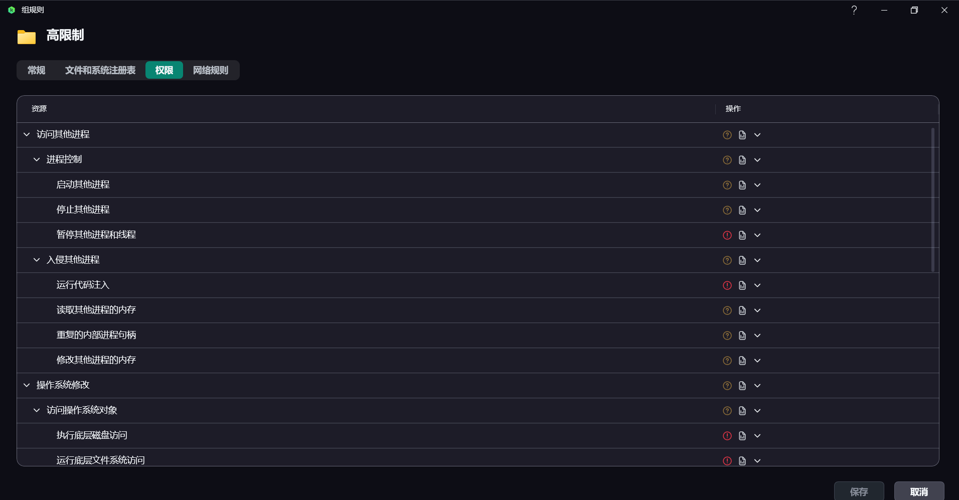
Task: Click the 保存 button
Action: (859, 491)
